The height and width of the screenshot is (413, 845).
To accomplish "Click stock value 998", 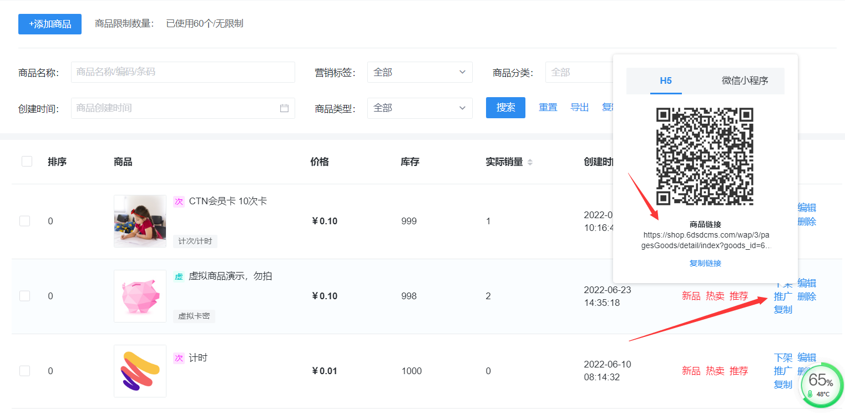I will (409, 296).
